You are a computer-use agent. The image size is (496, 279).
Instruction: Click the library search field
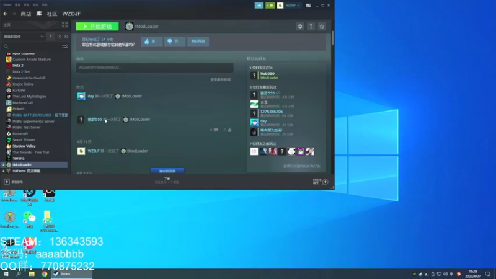click(x=32, y=46)
